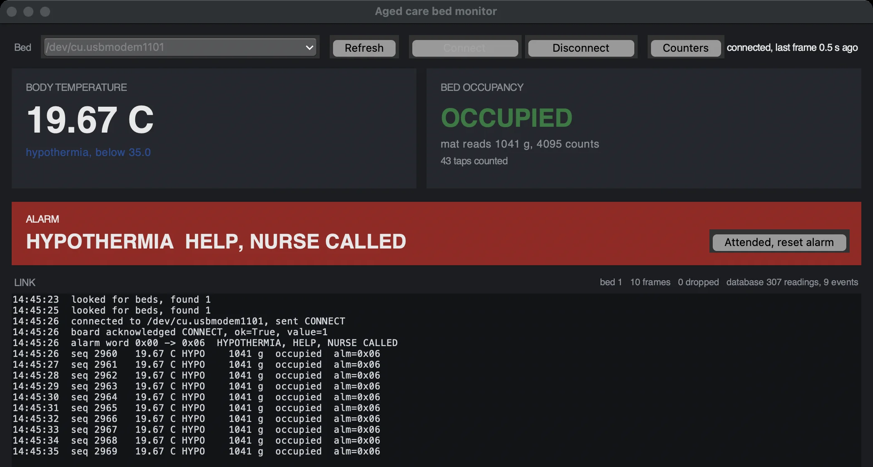Click log row seq 2967

(196, 429)
